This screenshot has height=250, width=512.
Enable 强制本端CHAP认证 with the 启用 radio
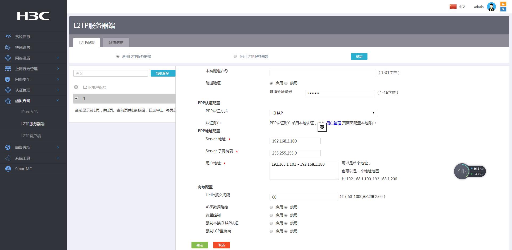(x=271, y=223)
